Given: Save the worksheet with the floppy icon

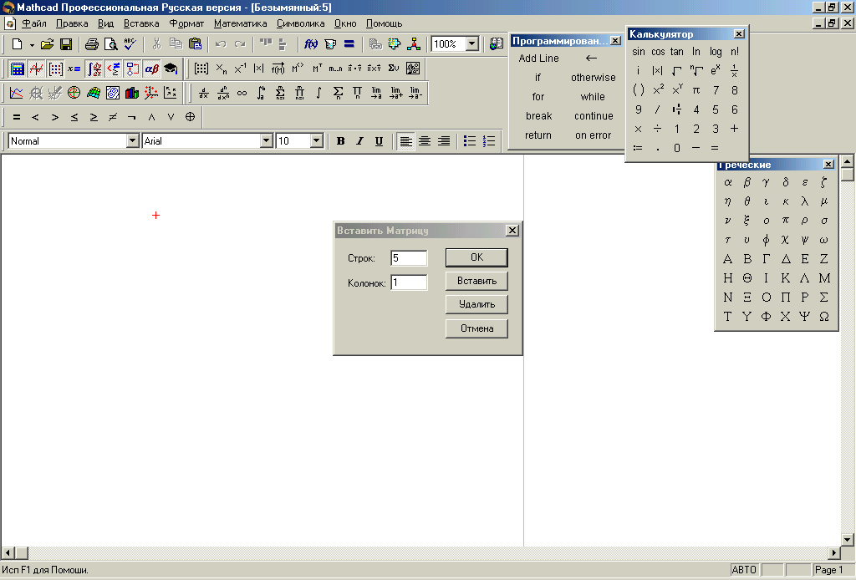Looking at the screenshot, I should coord(66,44).
